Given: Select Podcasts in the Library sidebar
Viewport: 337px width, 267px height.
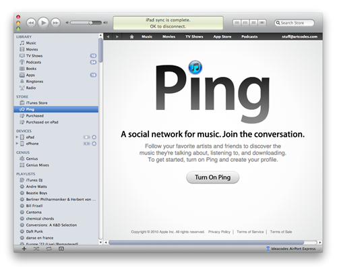Looking at the screenshot, I should pyautogui.click(x=56, y=62).
